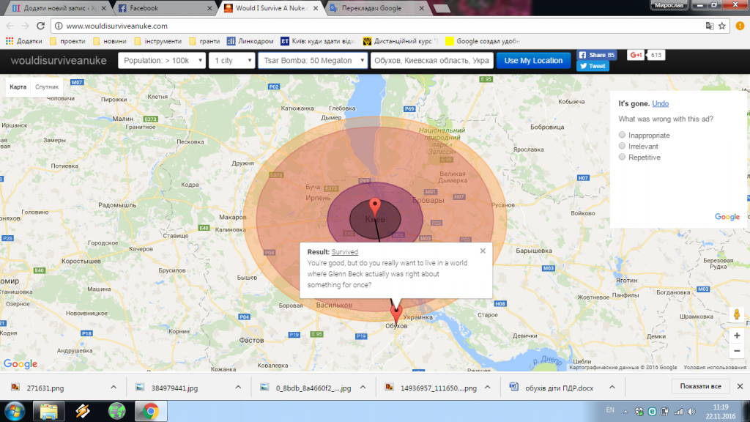Show hidden system tray icons arrow
This screenshot has width=750, height=422.
(625, 412)
